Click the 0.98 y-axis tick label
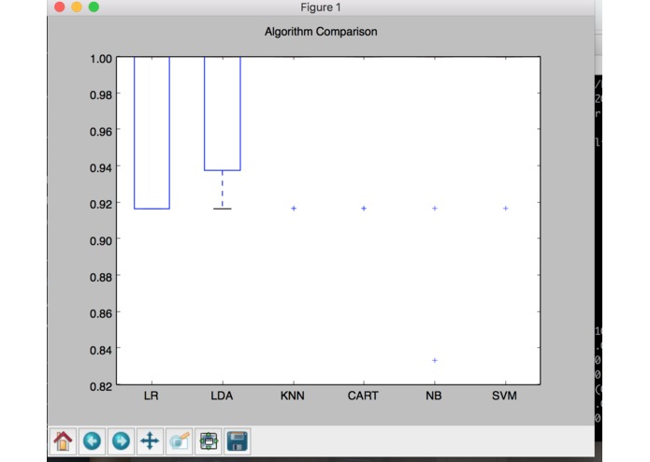 pos(101,95)
